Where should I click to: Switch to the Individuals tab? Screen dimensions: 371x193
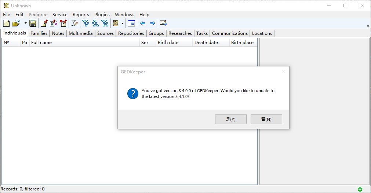[x=15, y=33]
